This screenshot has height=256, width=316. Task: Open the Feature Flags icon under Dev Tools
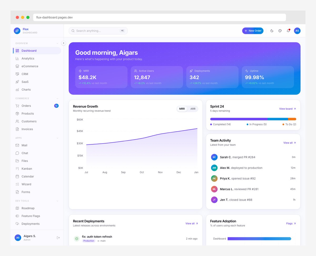click(17, 216)
